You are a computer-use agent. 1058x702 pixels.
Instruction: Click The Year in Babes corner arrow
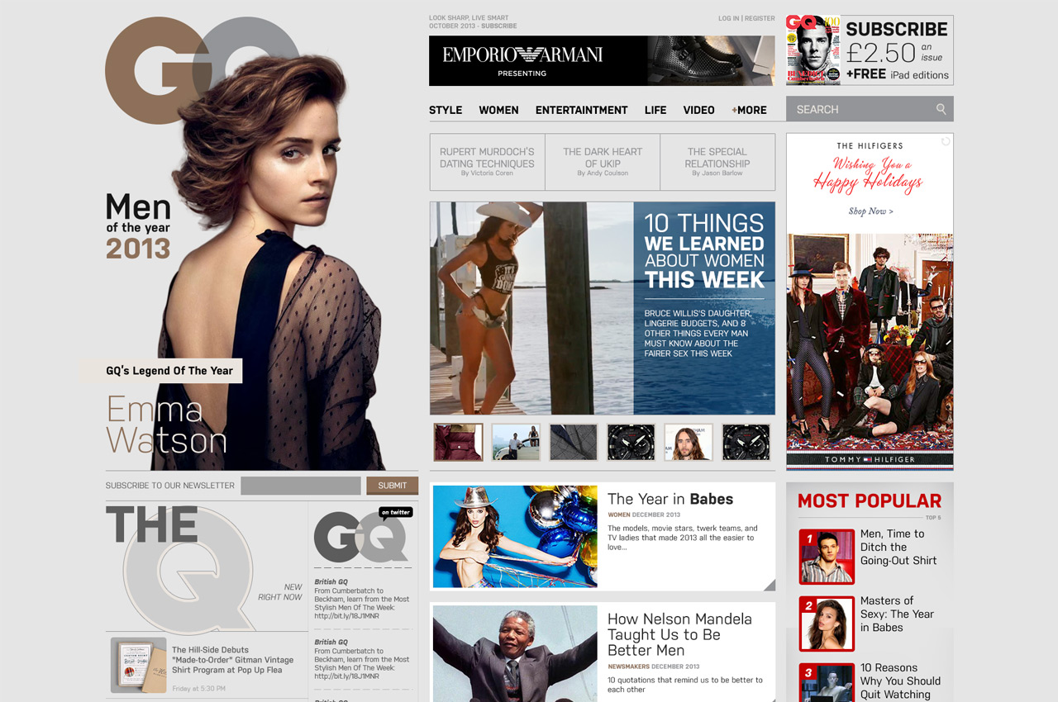769,585
